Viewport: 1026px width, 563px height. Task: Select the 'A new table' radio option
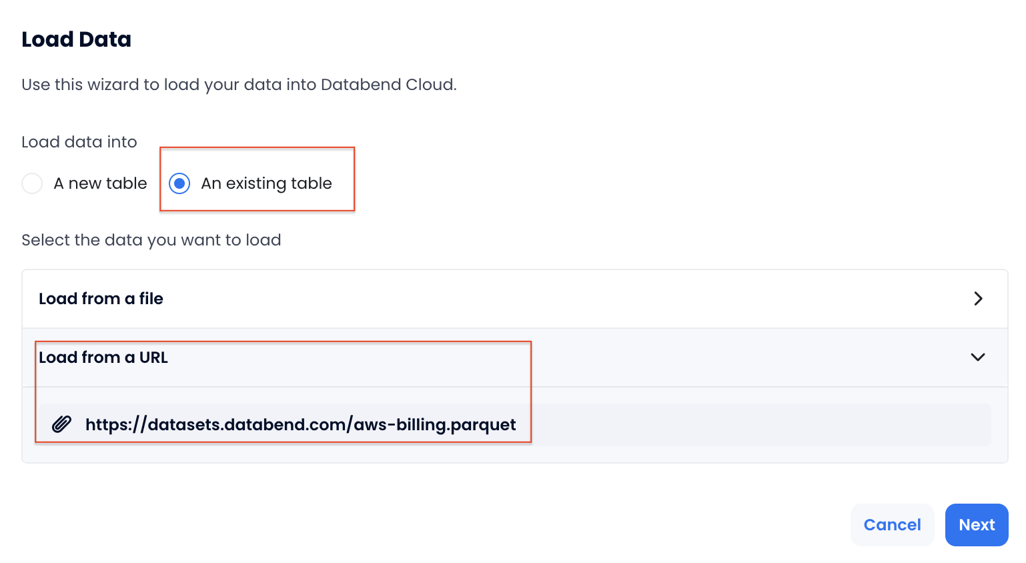pos(32,183)
